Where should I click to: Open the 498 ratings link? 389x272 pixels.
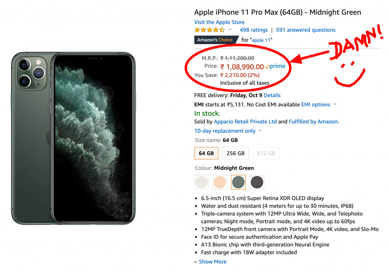[x=253, y=30]
